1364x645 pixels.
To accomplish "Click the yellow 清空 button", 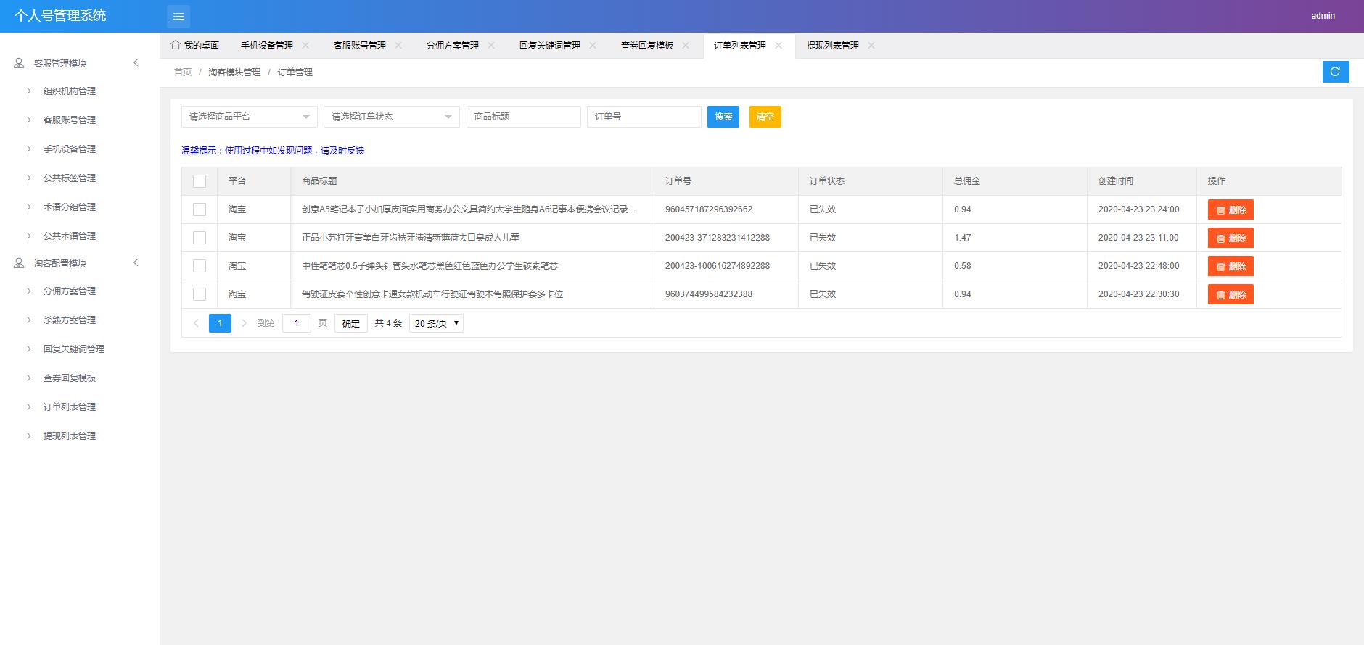I will point(765,117).
